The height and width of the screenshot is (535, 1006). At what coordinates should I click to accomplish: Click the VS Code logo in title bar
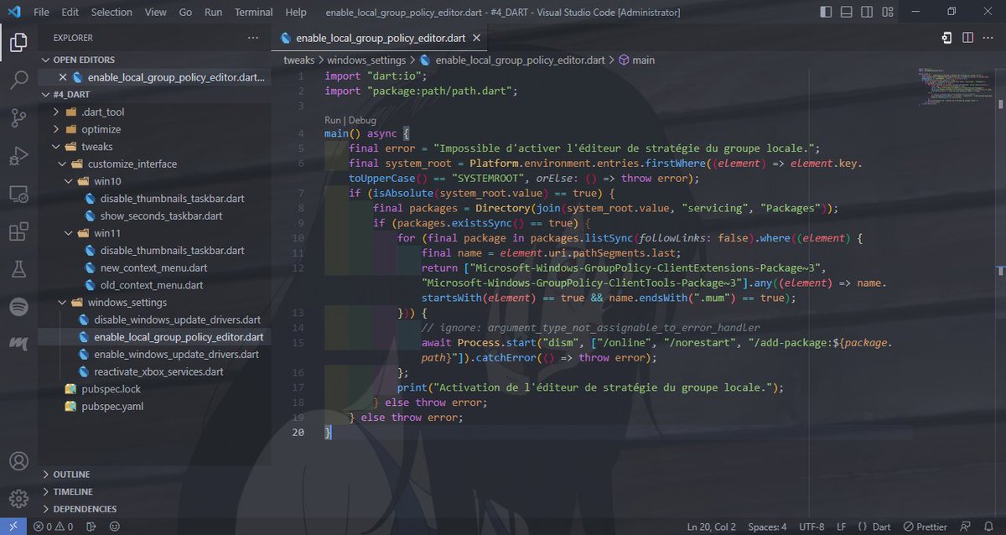[x=13, y=13]
